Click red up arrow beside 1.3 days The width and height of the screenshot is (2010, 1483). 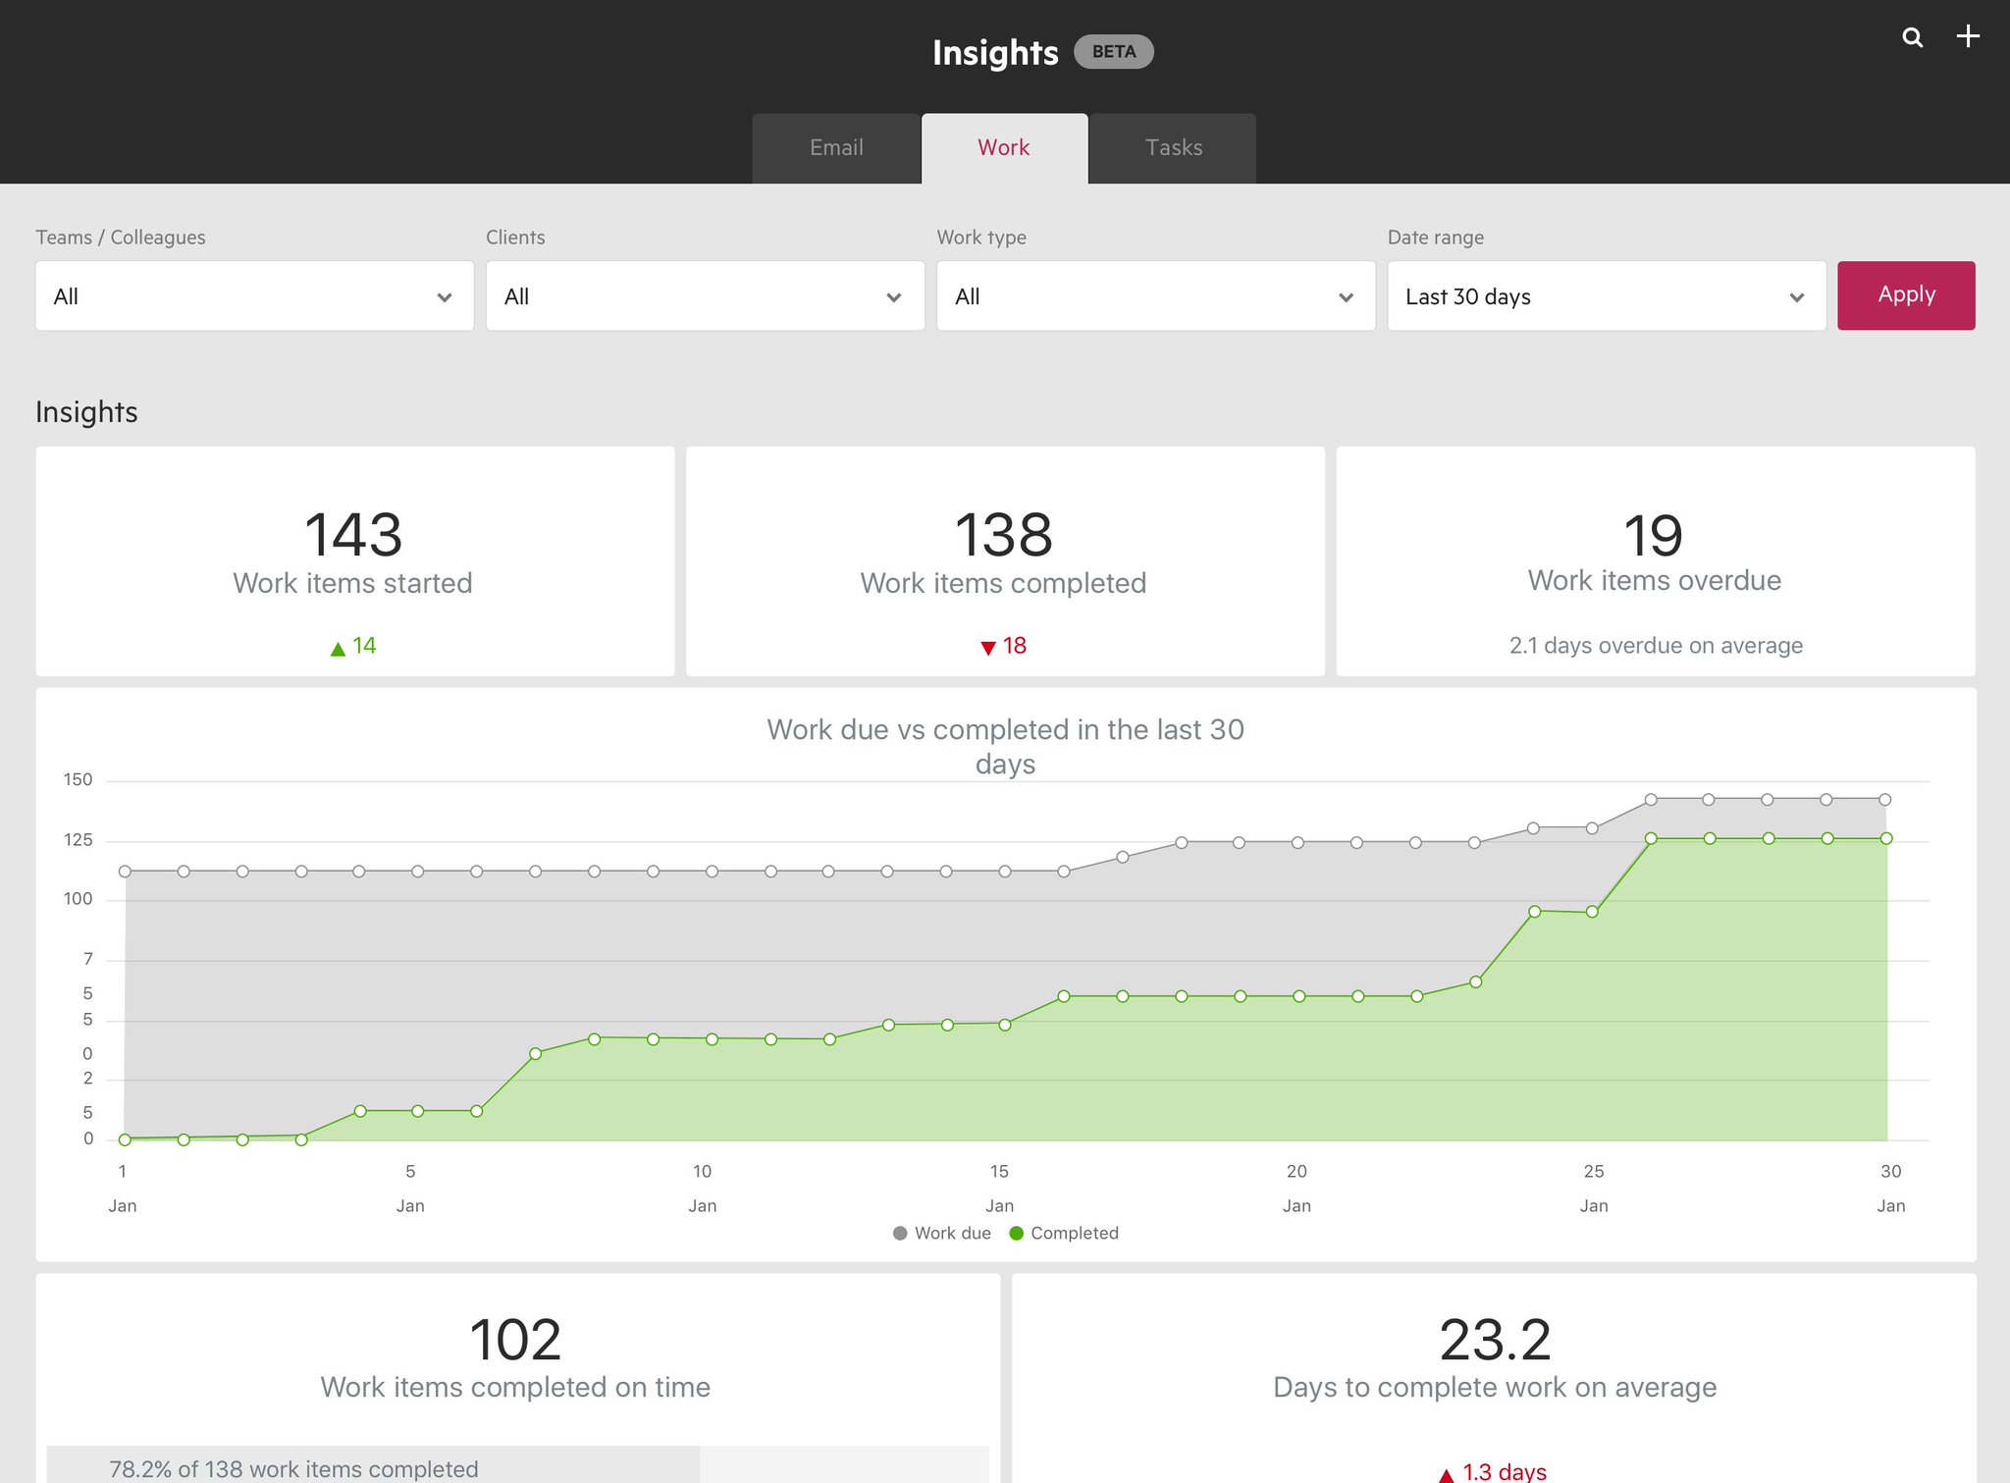click(x=1446, y=1474)
